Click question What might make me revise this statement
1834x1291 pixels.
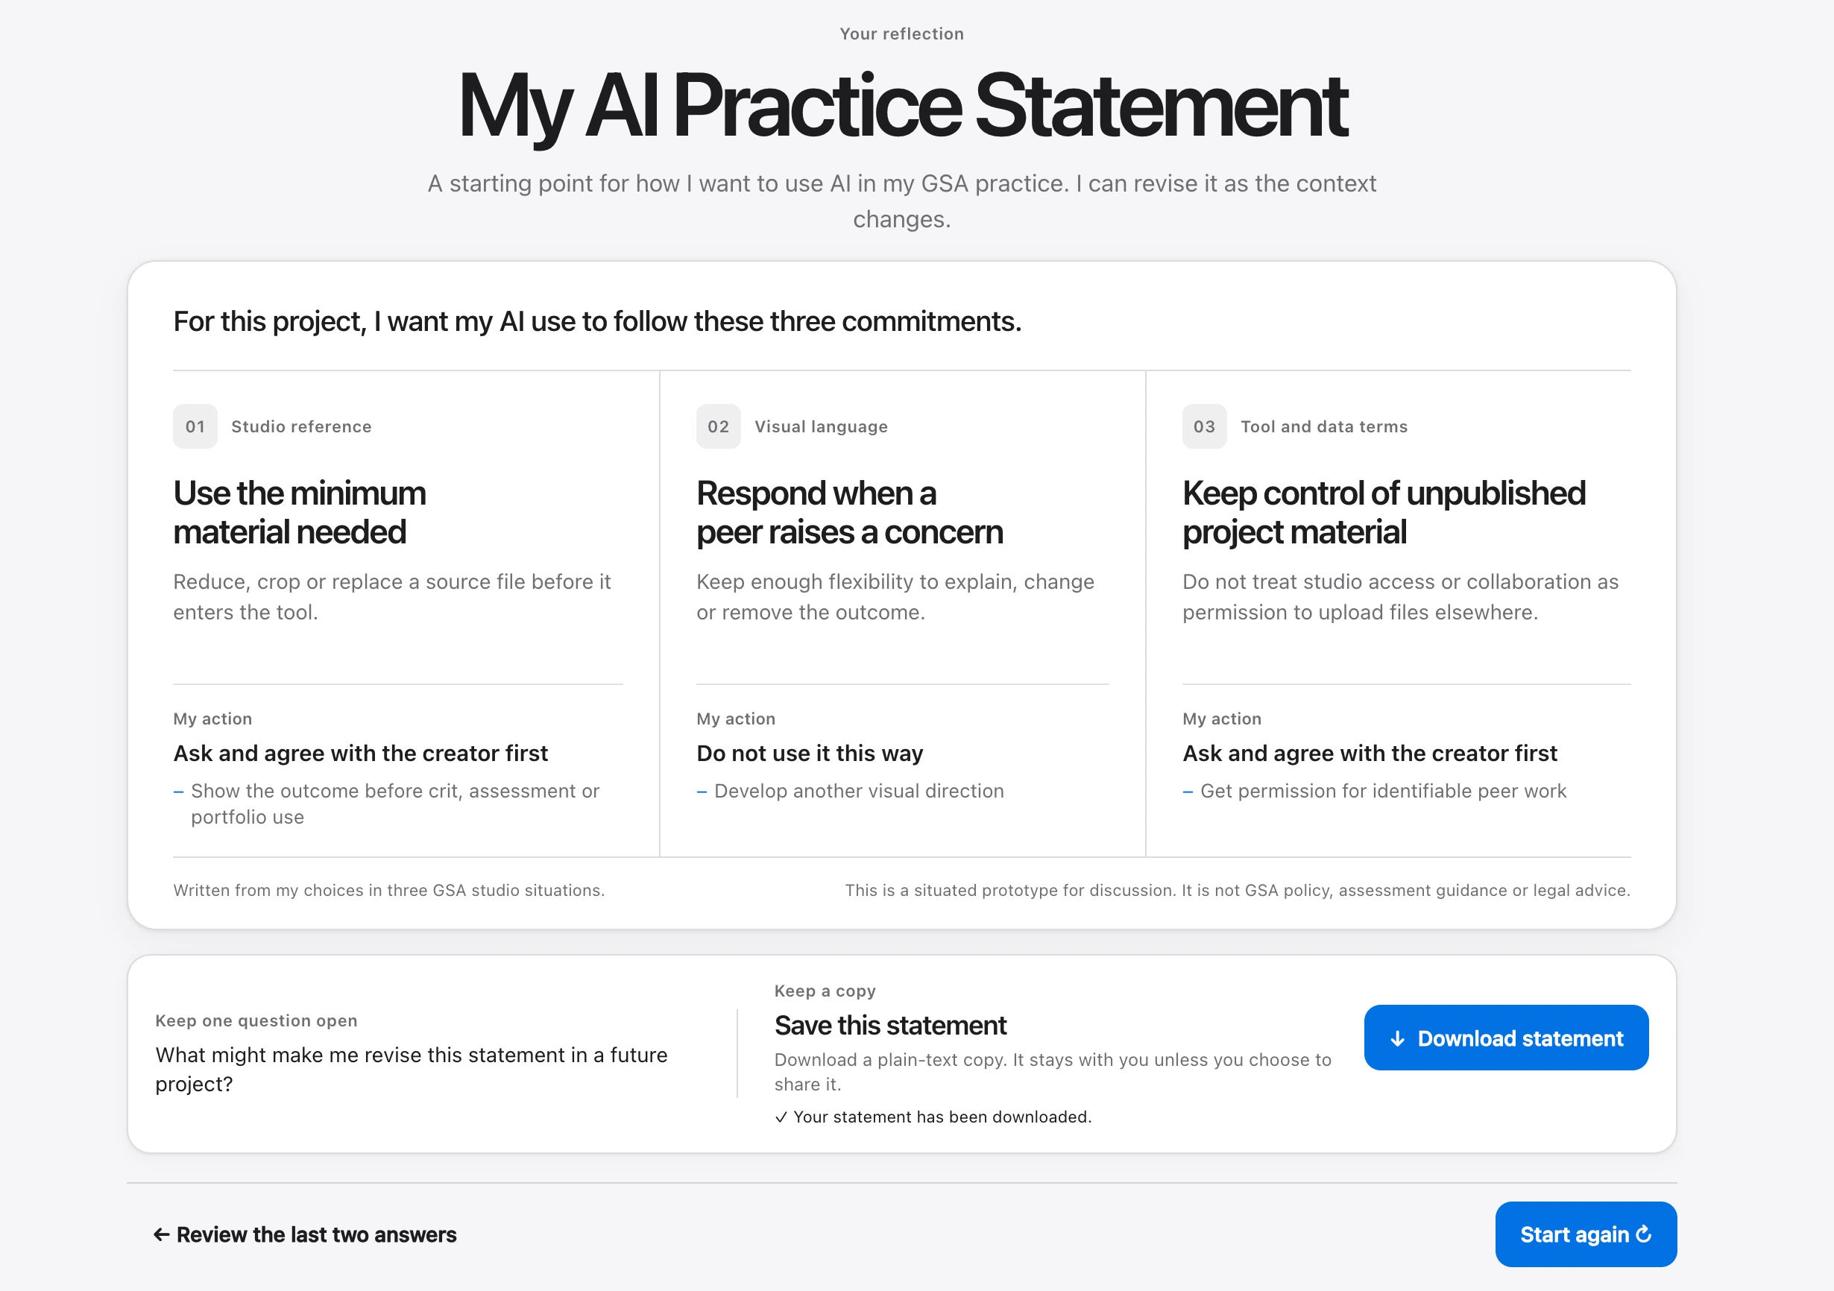[412, 1069]
